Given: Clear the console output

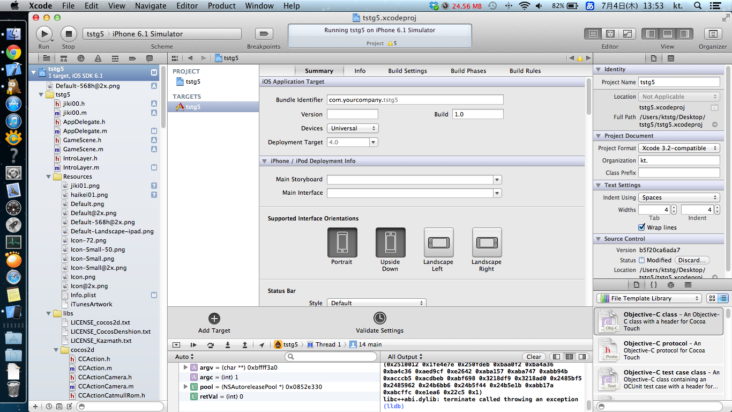Looking at the screenshot, I should click(534, 357).
